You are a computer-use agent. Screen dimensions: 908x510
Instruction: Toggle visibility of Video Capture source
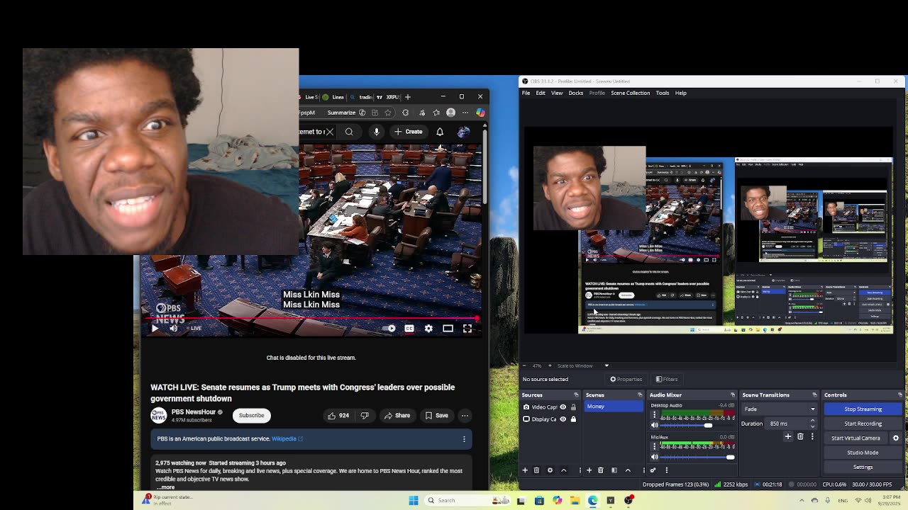tap(563, 407)
